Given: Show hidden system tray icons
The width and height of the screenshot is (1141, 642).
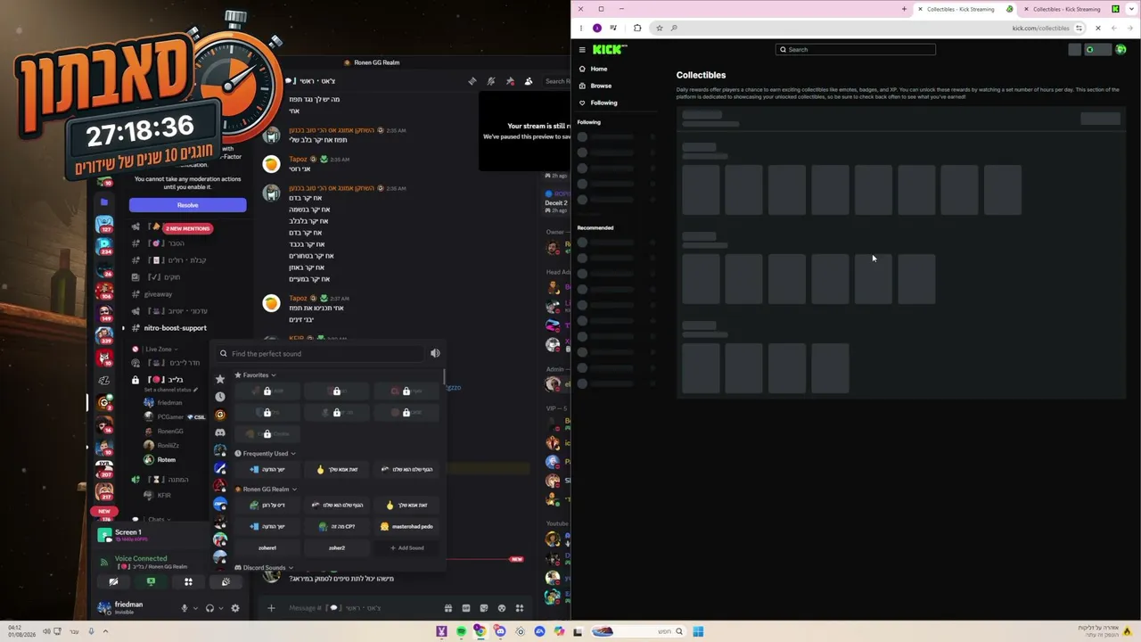Looking at the screenshot, I should (x=105, y=632).
